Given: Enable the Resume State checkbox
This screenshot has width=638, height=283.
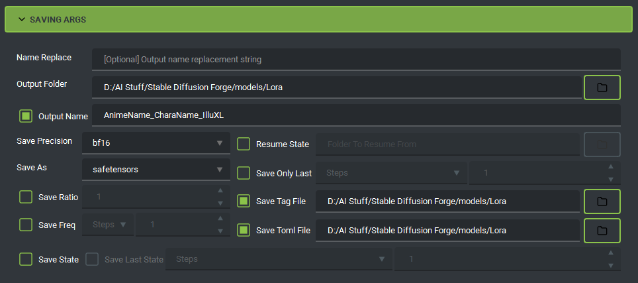Looking at the screenshot, I should pos(244,144).
